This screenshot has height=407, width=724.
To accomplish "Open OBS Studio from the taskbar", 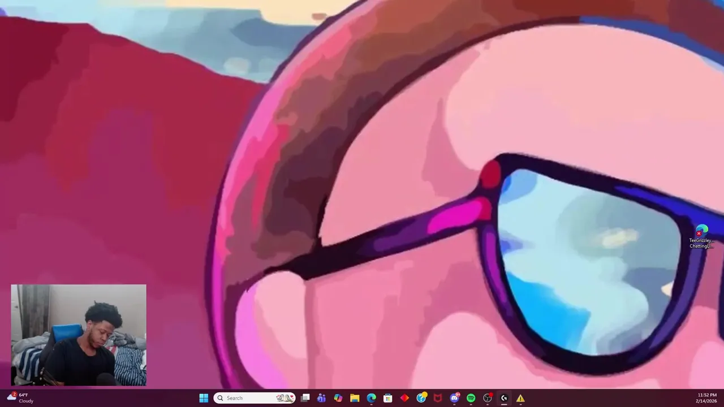I will (488, 398).
